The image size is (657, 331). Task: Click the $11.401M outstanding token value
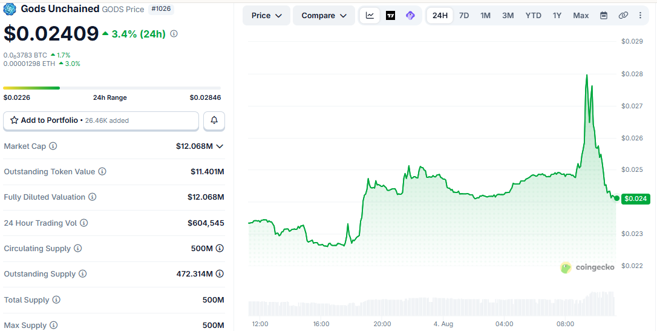(x=208, y=171)
